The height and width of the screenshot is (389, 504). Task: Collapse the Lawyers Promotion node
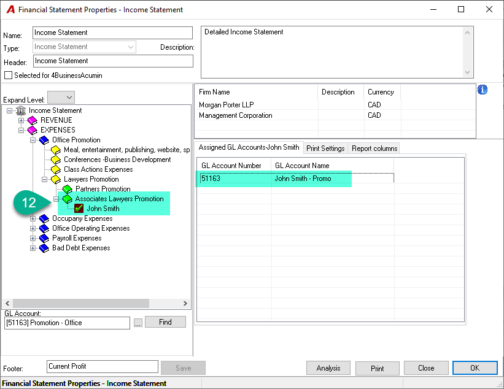coord(44,179)
